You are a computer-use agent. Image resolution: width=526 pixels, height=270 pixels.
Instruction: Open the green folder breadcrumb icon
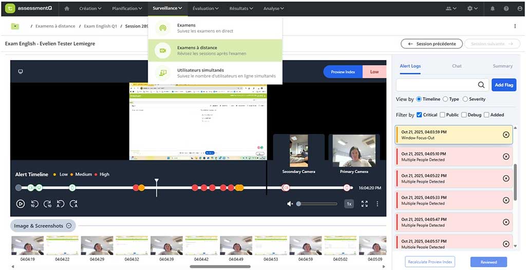15,26
